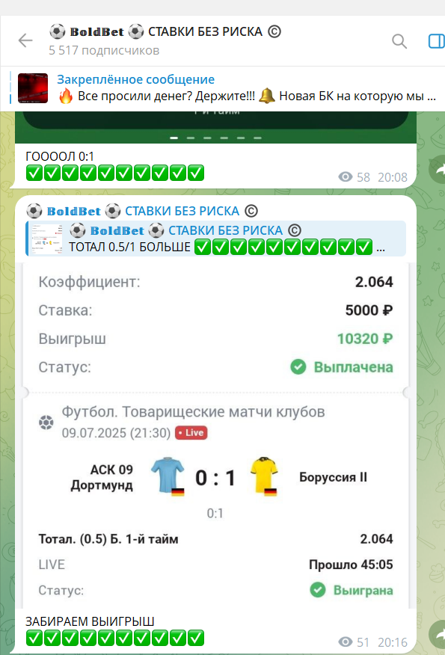Open the pinned message thumbnail
Image resolution: width=445 pixels, height=655 pixels.
click(x=33, y=88)
